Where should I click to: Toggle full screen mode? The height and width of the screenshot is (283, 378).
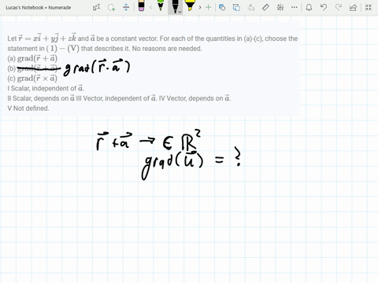(x=369, y=7)
